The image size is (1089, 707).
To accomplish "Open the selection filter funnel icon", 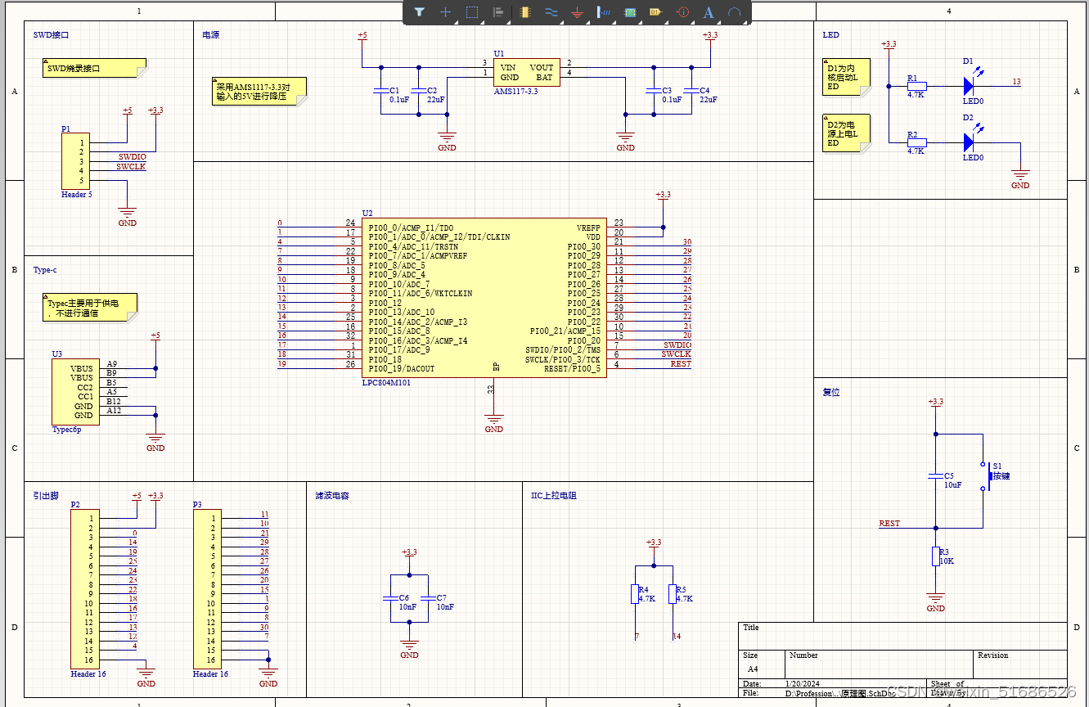I will click(x=419, y=12).
